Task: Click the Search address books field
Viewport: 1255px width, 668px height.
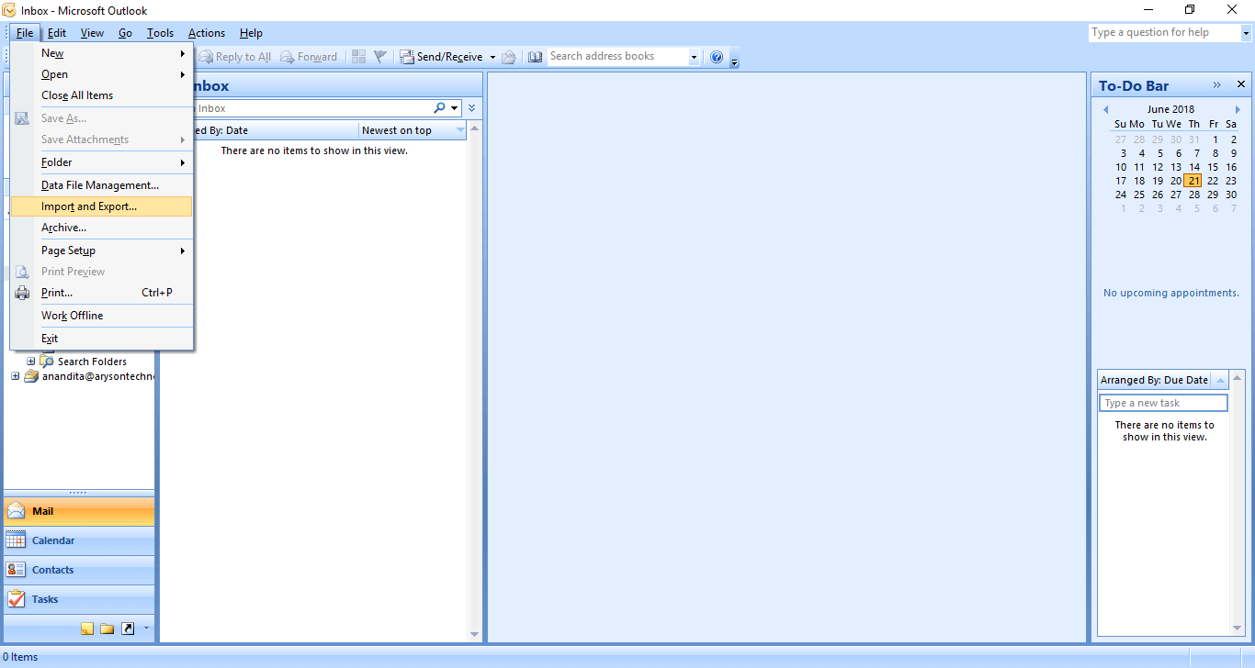Action: click(x=617, y=57)
